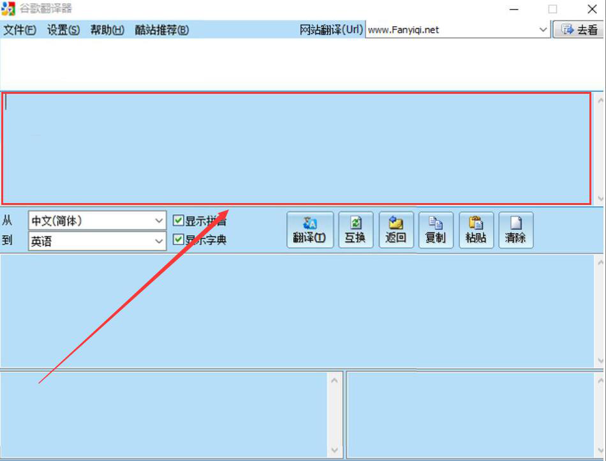Toggle the 显示字典 checkbox
Image resolution: width=606 pixels, height=461 pixels.
coord(178,239)
